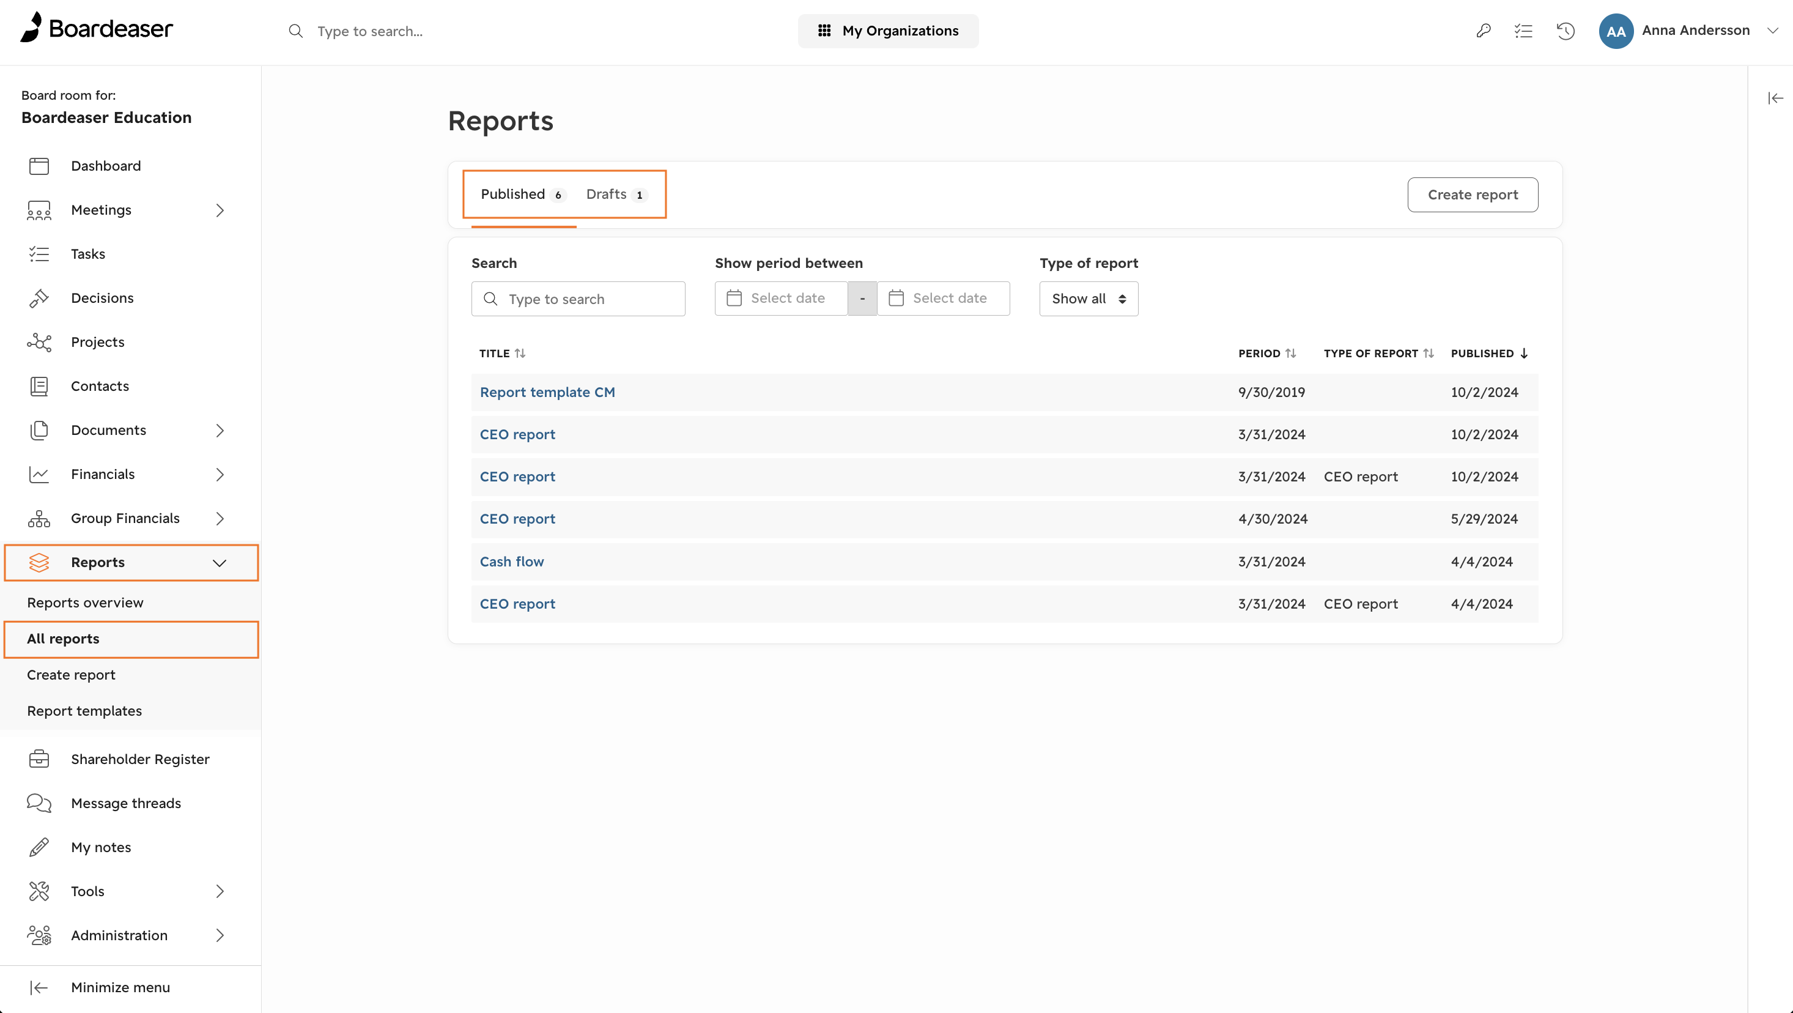The width and height of the screenshot is (1793, 1013).
Task: Click the start Select date field
Action: [x=780, y=298]
